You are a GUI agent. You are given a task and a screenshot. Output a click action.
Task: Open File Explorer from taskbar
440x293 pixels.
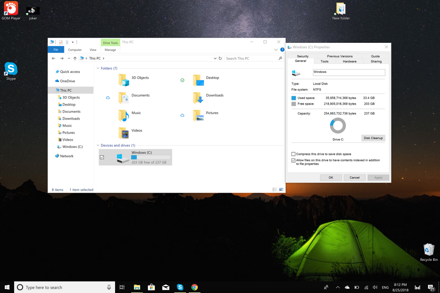(137, 287)
